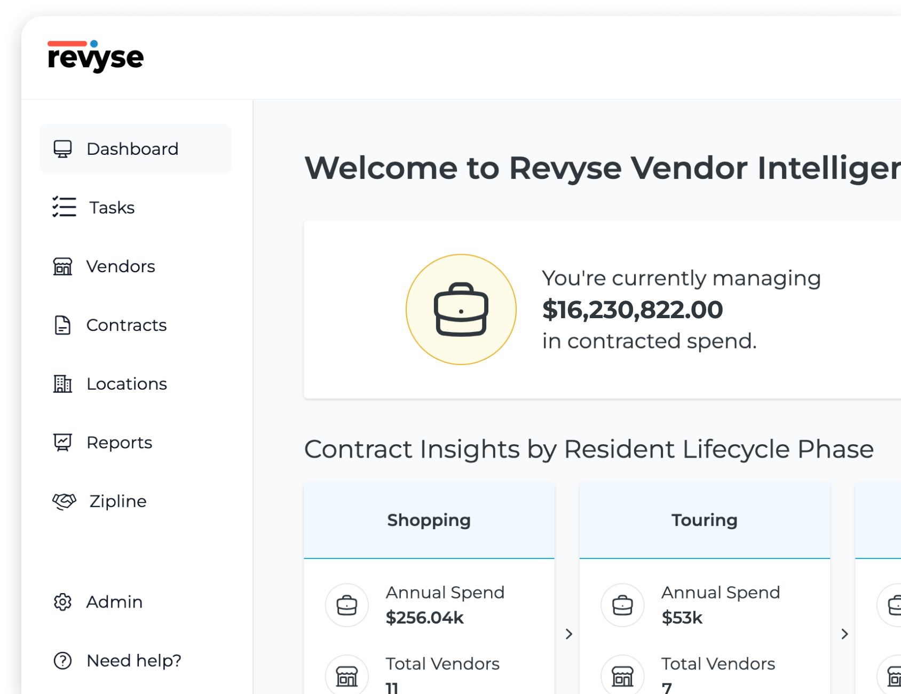
Task: Click the Touring Annual Spend label
Action: (x=721, y=593)
